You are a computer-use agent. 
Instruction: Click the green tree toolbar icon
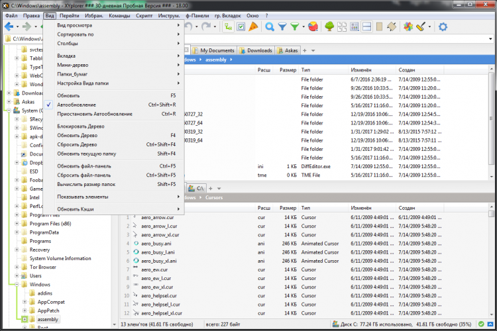pos(329,27)
